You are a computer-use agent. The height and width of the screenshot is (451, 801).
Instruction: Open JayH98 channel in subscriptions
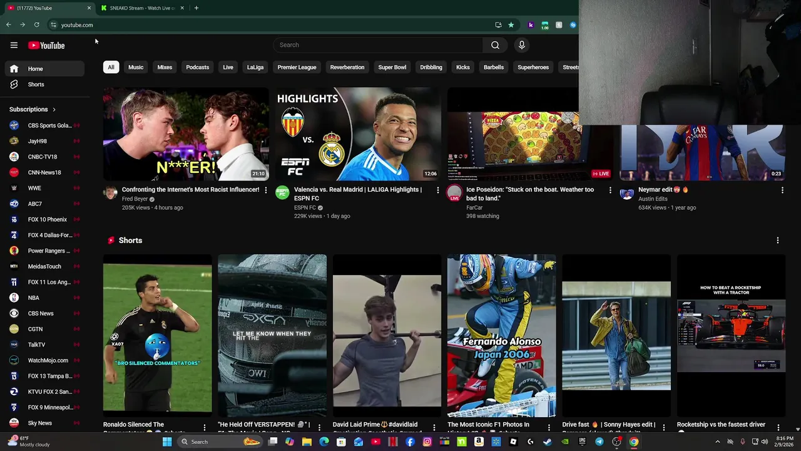click(x=44, y=141)
